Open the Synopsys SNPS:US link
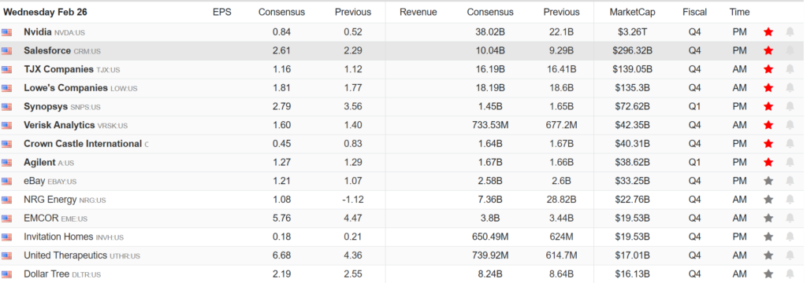The width and height of the screenshot is (807, 283). 62,107
